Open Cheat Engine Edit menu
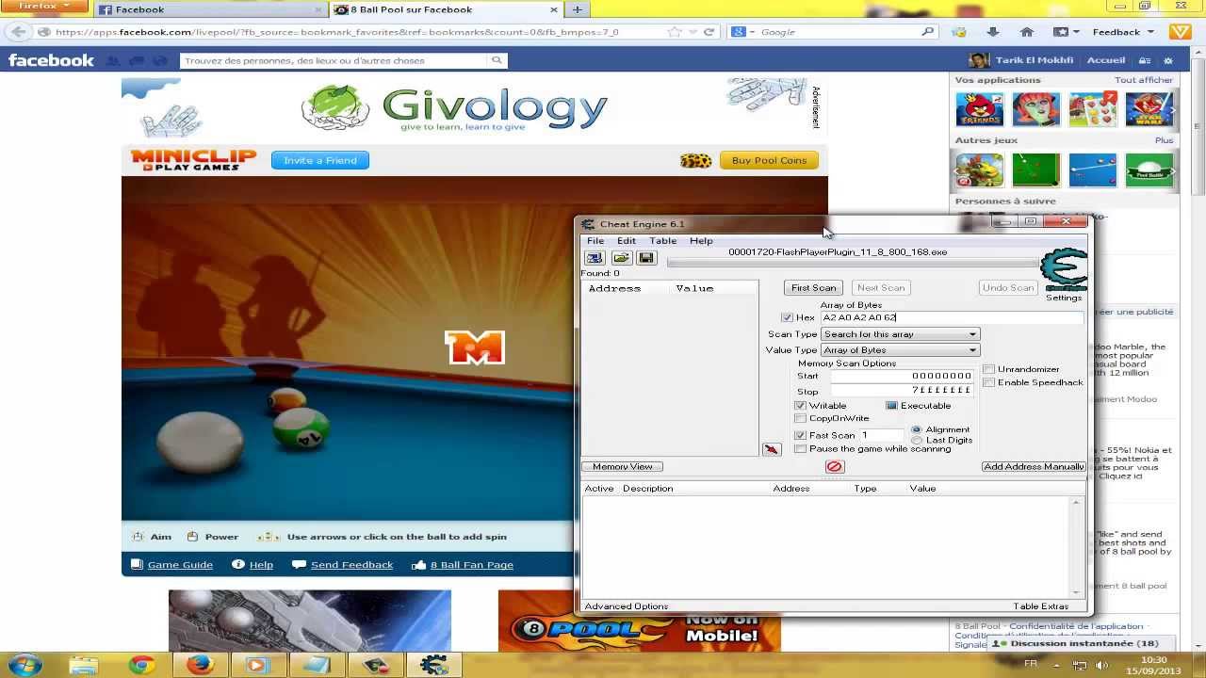The width and height of the screenshot is (1206, 678). point(627,241)
